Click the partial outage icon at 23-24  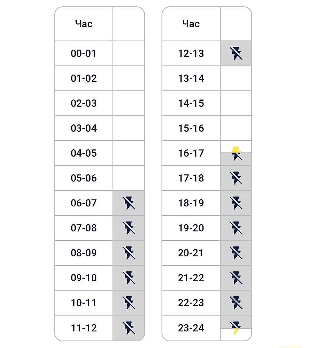tap(236, 327)
